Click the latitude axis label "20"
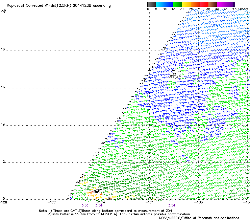Viewport: 250px width, 220px height. 3,11
